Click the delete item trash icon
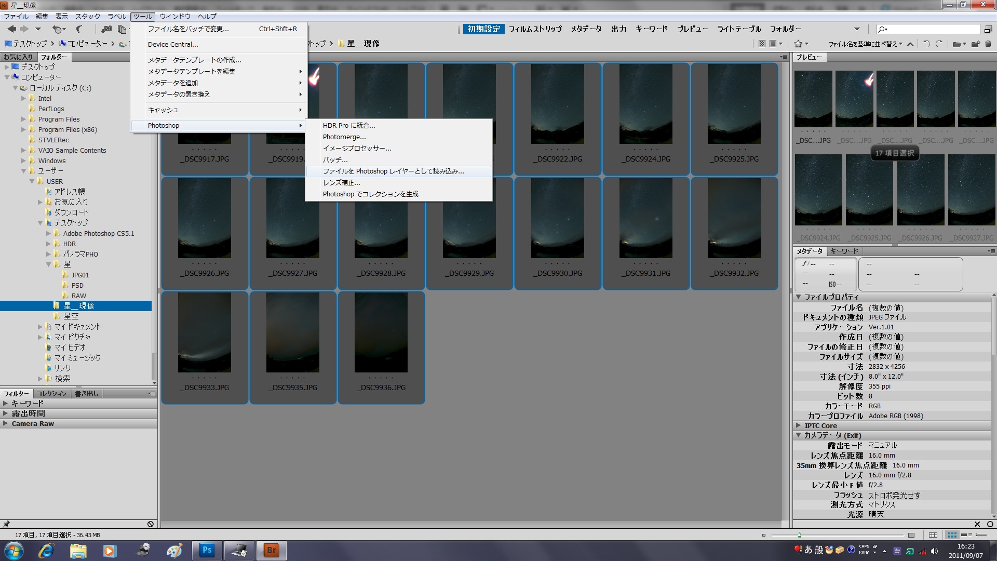The height and width of the screenshot is (561, 997). 989,44
